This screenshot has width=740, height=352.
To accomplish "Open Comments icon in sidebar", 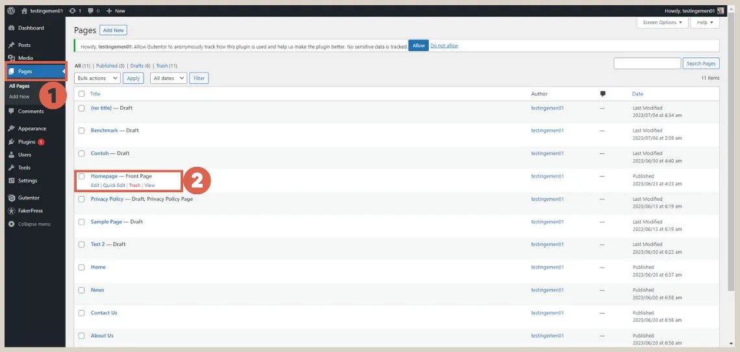I will 12,111.
